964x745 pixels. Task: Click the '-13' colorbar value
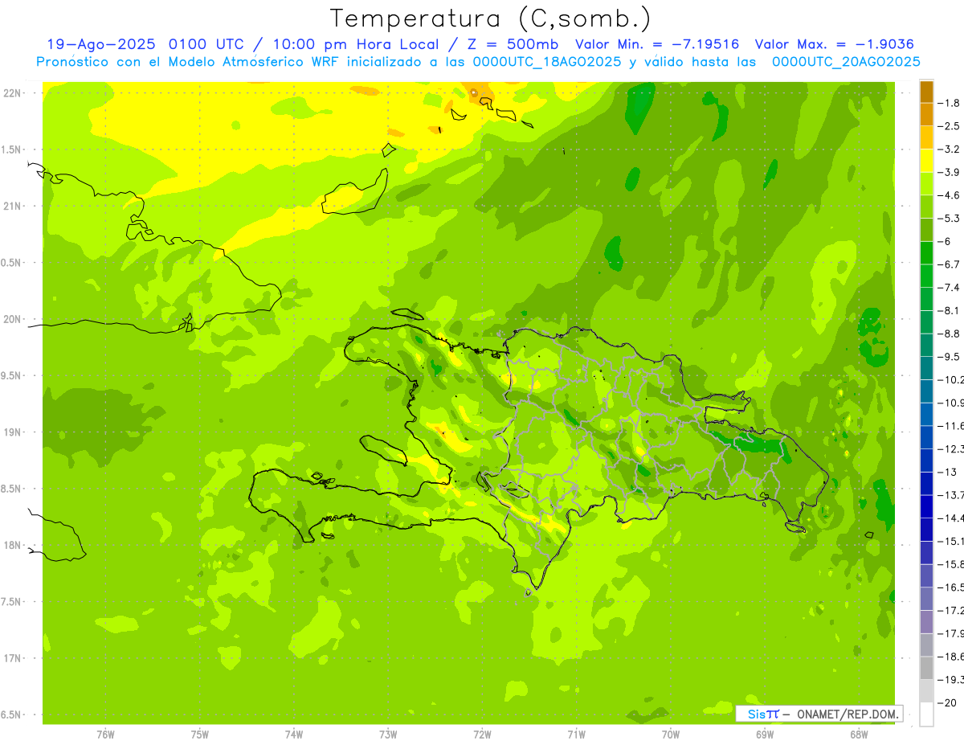(x=948, y=472)
